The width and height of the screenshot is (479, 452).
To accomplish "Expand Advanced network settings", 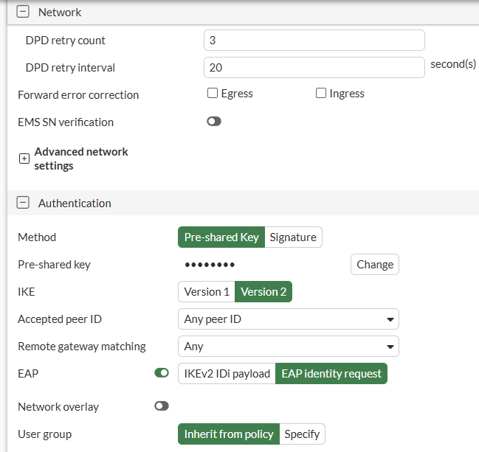I will (24, 159).
